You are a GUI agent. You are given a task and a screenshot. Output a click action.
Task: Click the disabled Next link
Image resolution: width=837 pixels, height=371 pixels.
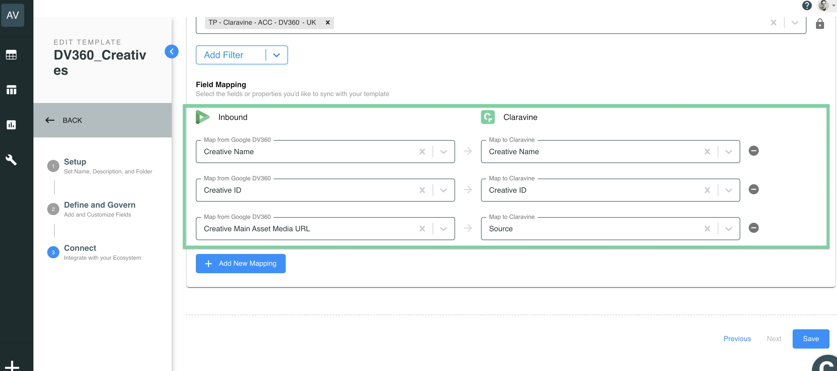tap(774, 339)
